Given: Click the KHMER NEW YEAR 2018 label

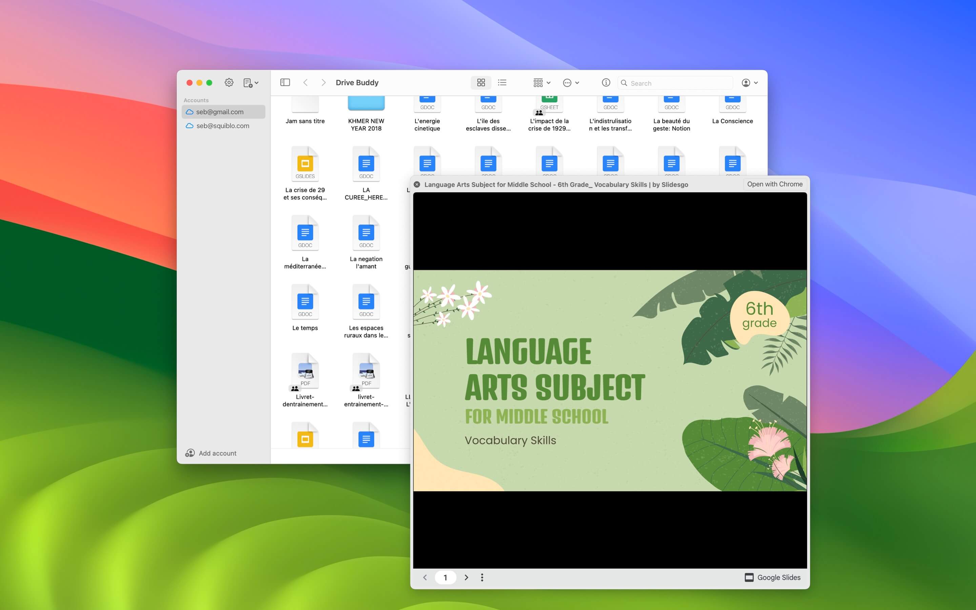Looking at the screenshot, I should click(366, 125).
